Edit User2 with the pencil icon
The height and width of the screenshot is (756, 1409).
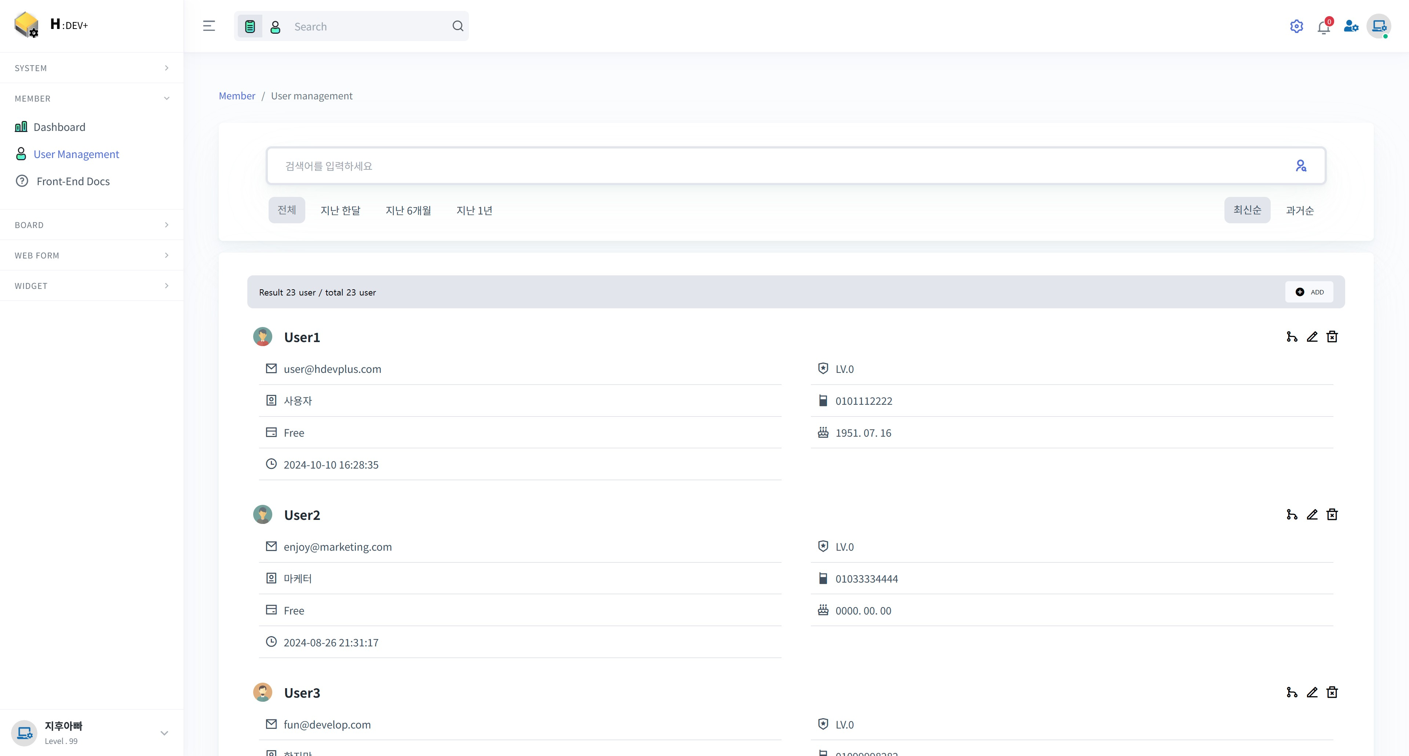tap(1312, 514)
